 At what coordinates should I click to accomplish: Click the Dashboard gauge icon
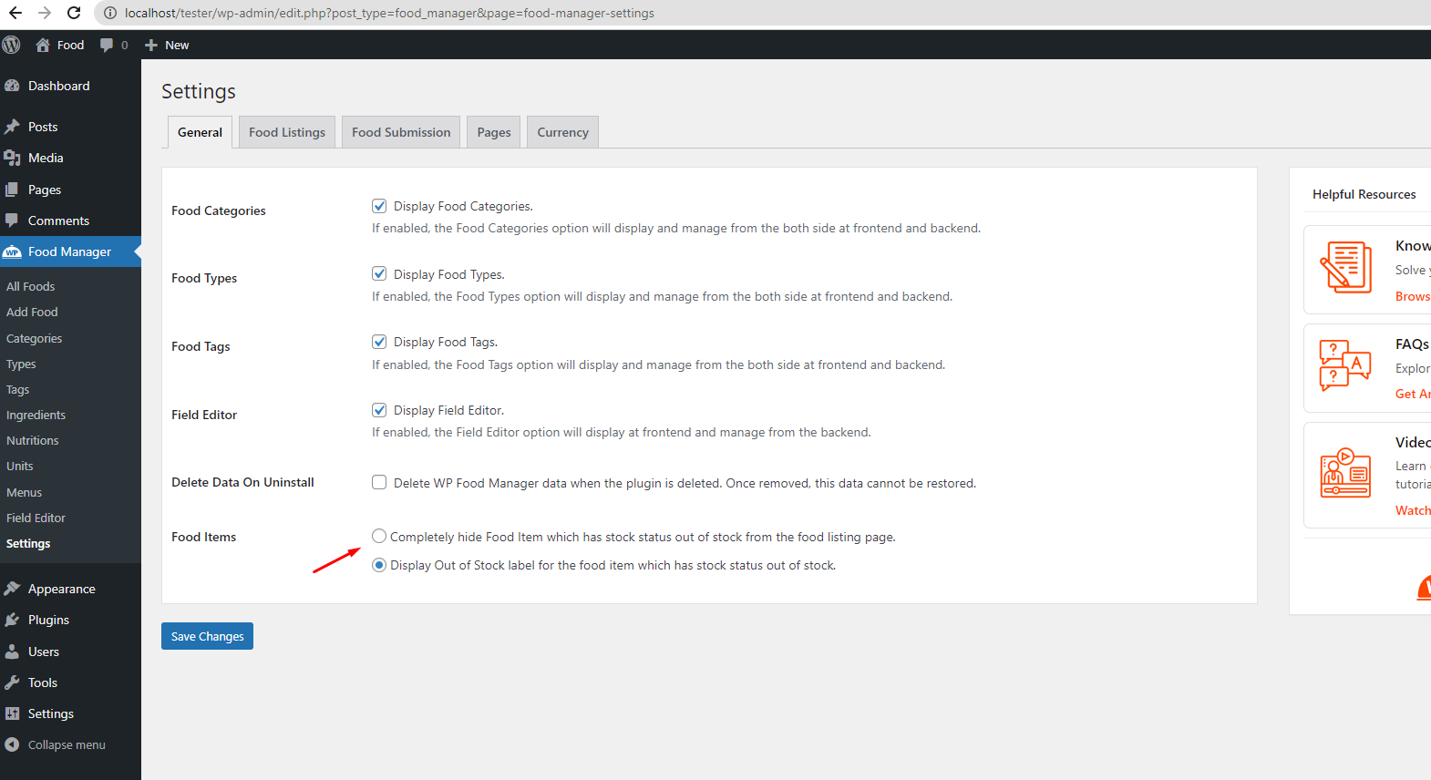(x=12, y=86)
